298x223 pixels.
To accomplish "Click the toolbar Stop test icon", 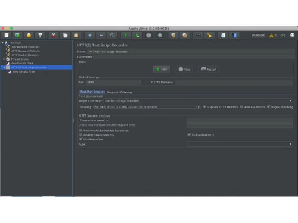I will pyautogui.click(x=148, y=36).
